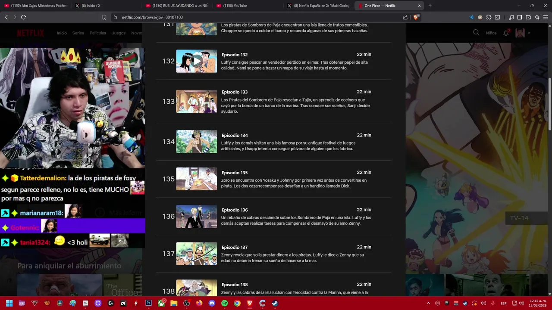Switch to the Netflix España en X tab
The width and height of the screenshot is (552, 310).
[319, 6]
